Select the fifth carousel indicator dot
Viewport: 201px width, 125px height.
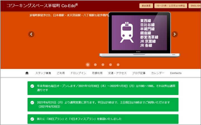click(118, 65)
